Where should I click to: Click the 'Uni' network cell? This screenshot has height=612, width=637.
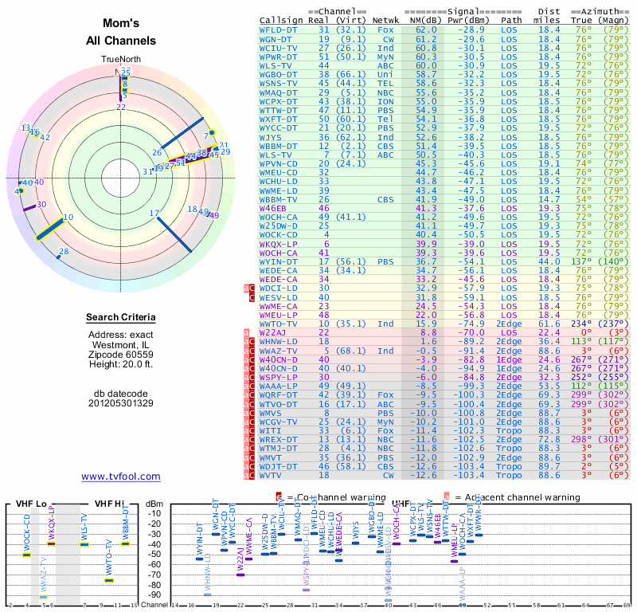(385, 75)
